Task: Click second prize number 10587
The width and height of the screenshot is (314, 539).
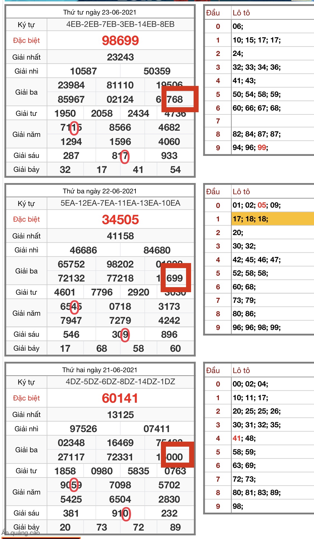Action: pos(84,71)
